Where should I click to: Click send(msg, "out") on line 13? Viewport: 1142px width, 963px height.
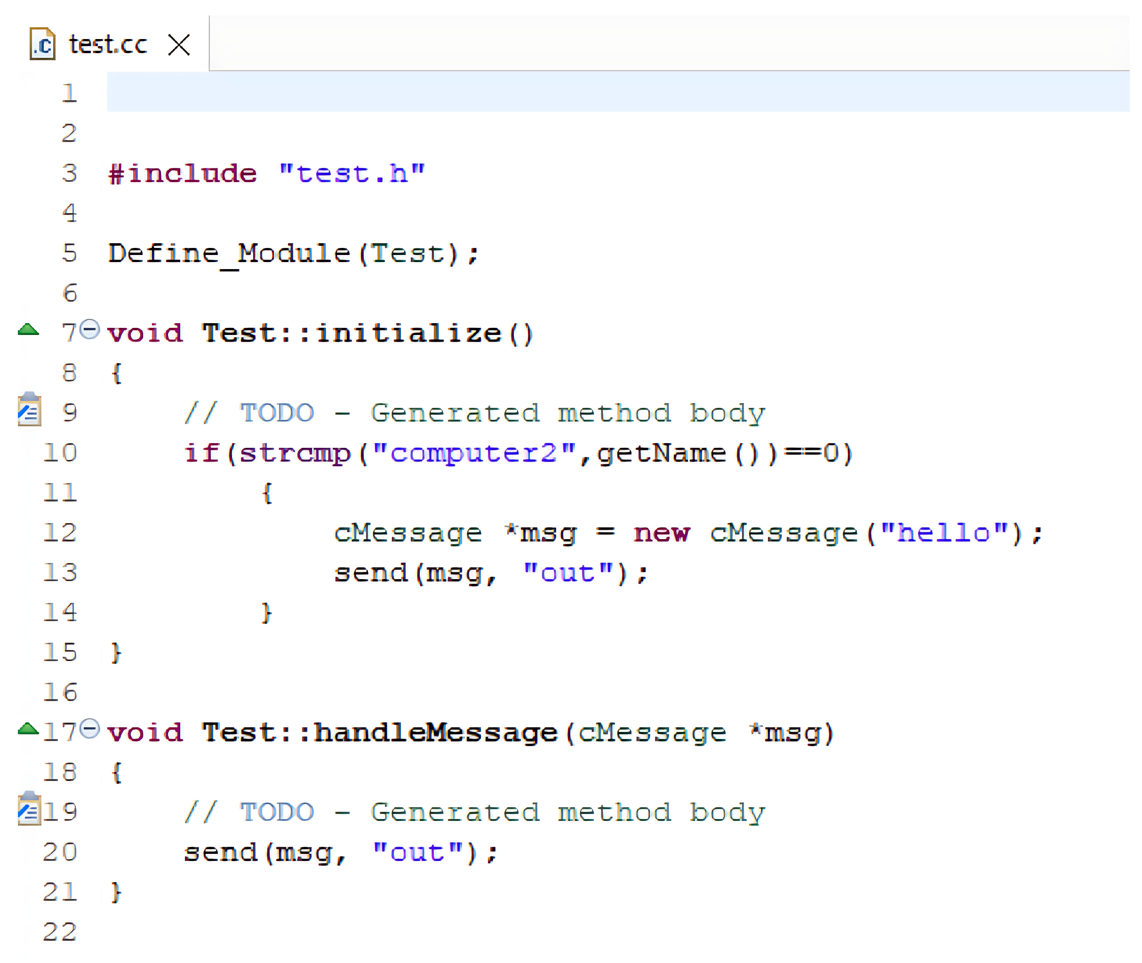click(491, 574)
